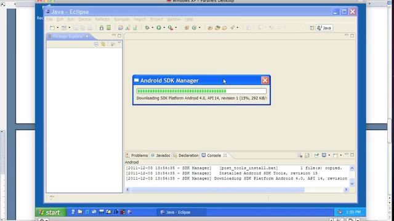This screenshot has width=394, height=221.
Task: Click the External Tools run icon
Action: click(x=171, y=28)
